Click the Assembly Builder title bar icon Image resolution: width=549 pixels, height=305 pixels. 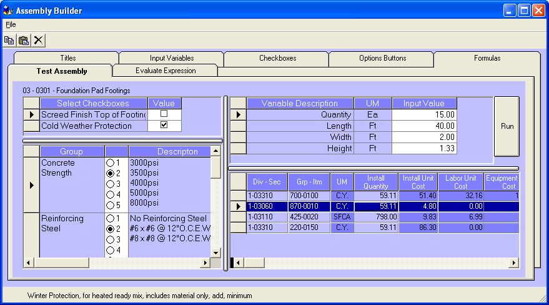[x=8, y=11]
